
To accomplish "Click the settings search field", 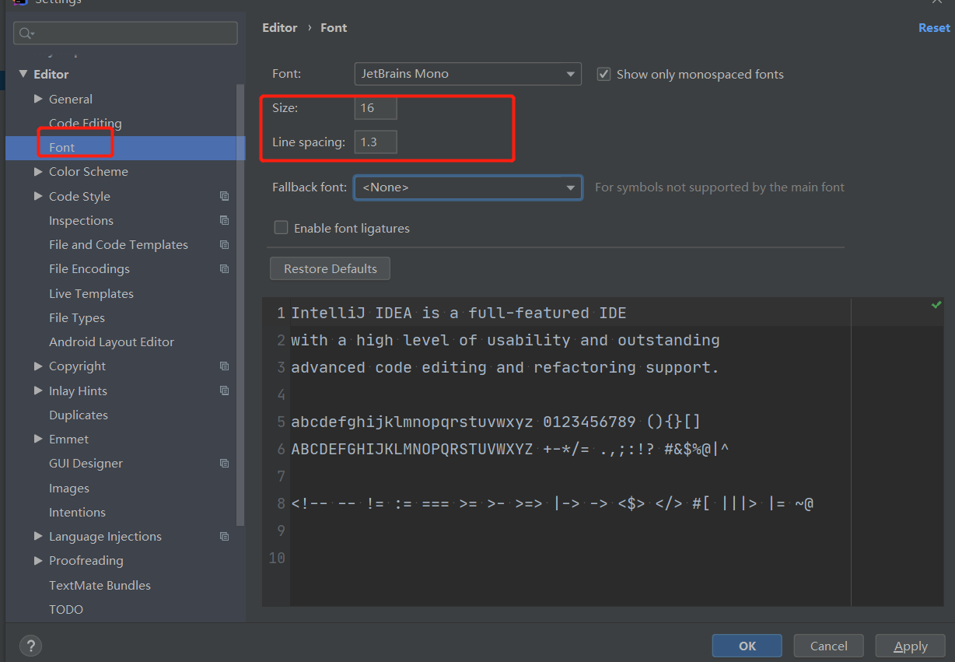I will [125, 33].
